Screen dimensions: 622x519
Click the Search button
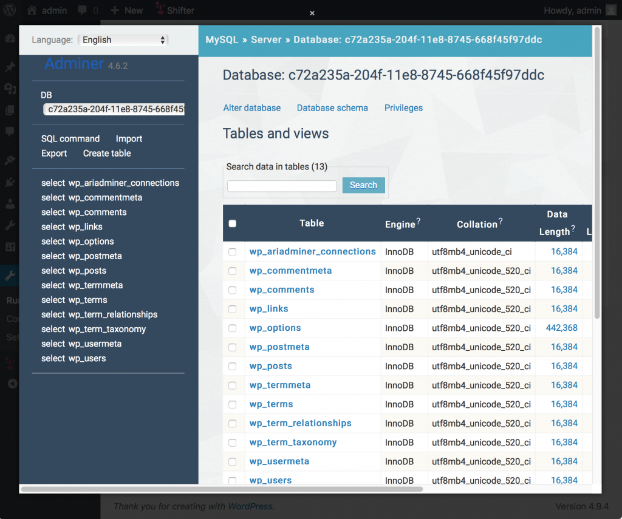click(x=363, y=185)
